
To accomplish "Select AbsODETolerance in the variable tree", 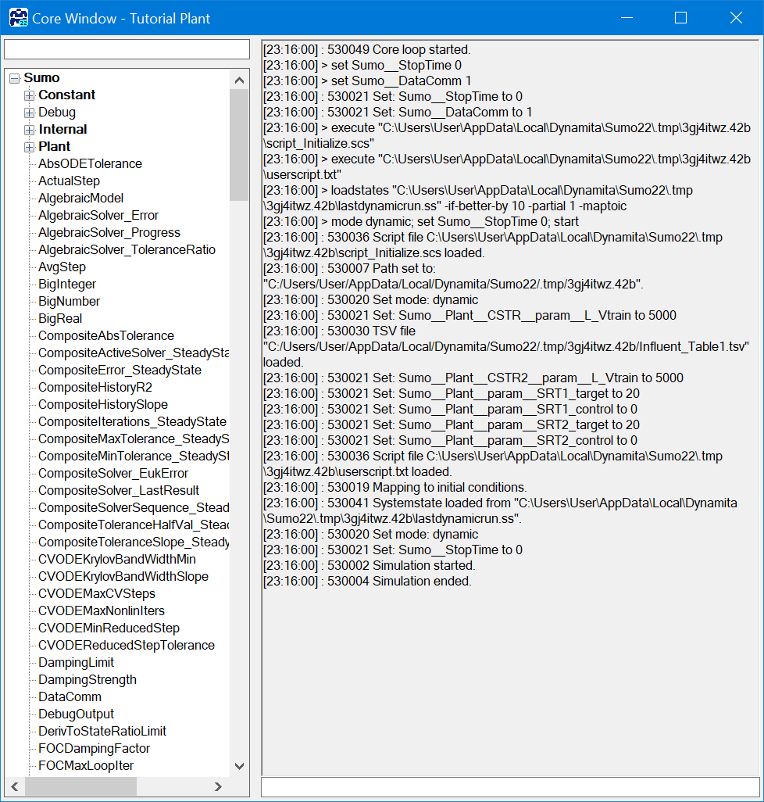I will coord(90,164).
